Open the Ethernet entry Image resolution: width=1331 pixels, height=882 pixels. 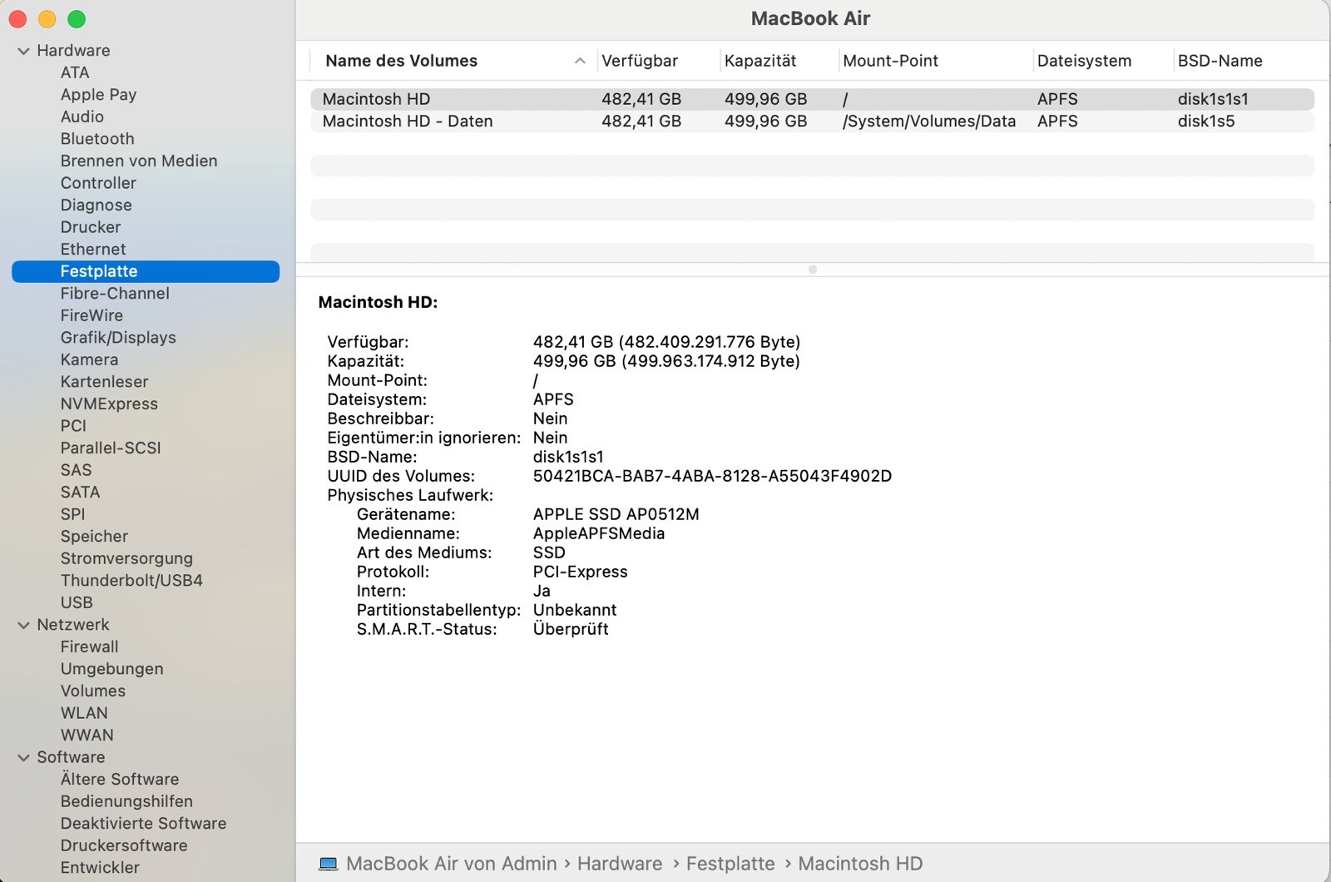93,249
